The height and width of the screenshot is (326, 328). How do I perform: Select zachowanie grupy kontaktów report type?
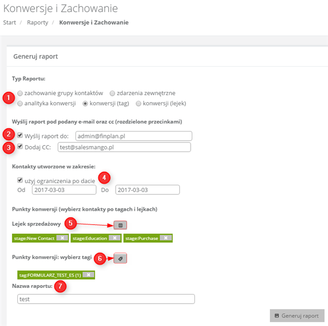click(20, 93)
